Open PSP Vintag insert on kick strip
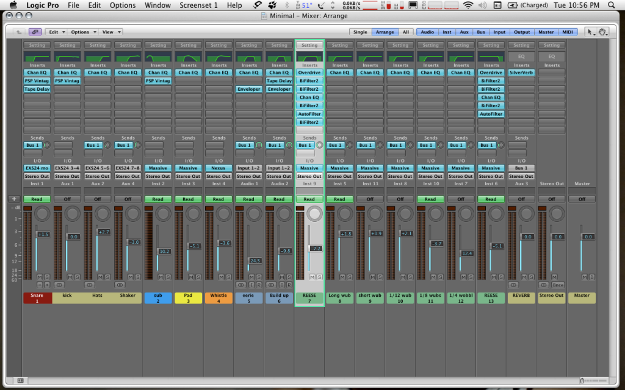The image size is (625, 390). [x=67, y=81]
